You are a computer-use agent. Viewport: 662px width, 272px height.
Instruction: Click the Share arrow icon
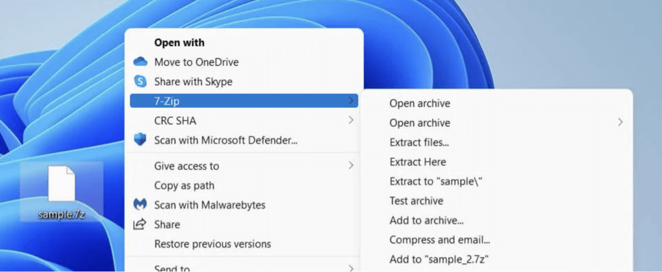click(x=140, y=224)
